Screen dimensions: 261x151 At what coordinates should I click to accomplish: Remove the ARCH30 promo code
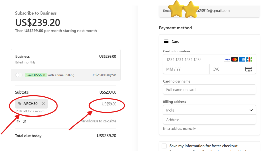43,104
